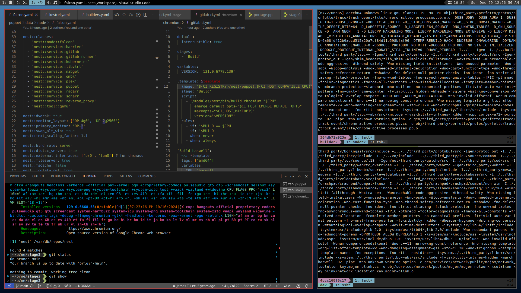Select the 'zsh chromi...' terminal

296,196
